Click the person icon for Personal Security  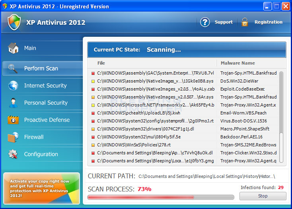13,103
